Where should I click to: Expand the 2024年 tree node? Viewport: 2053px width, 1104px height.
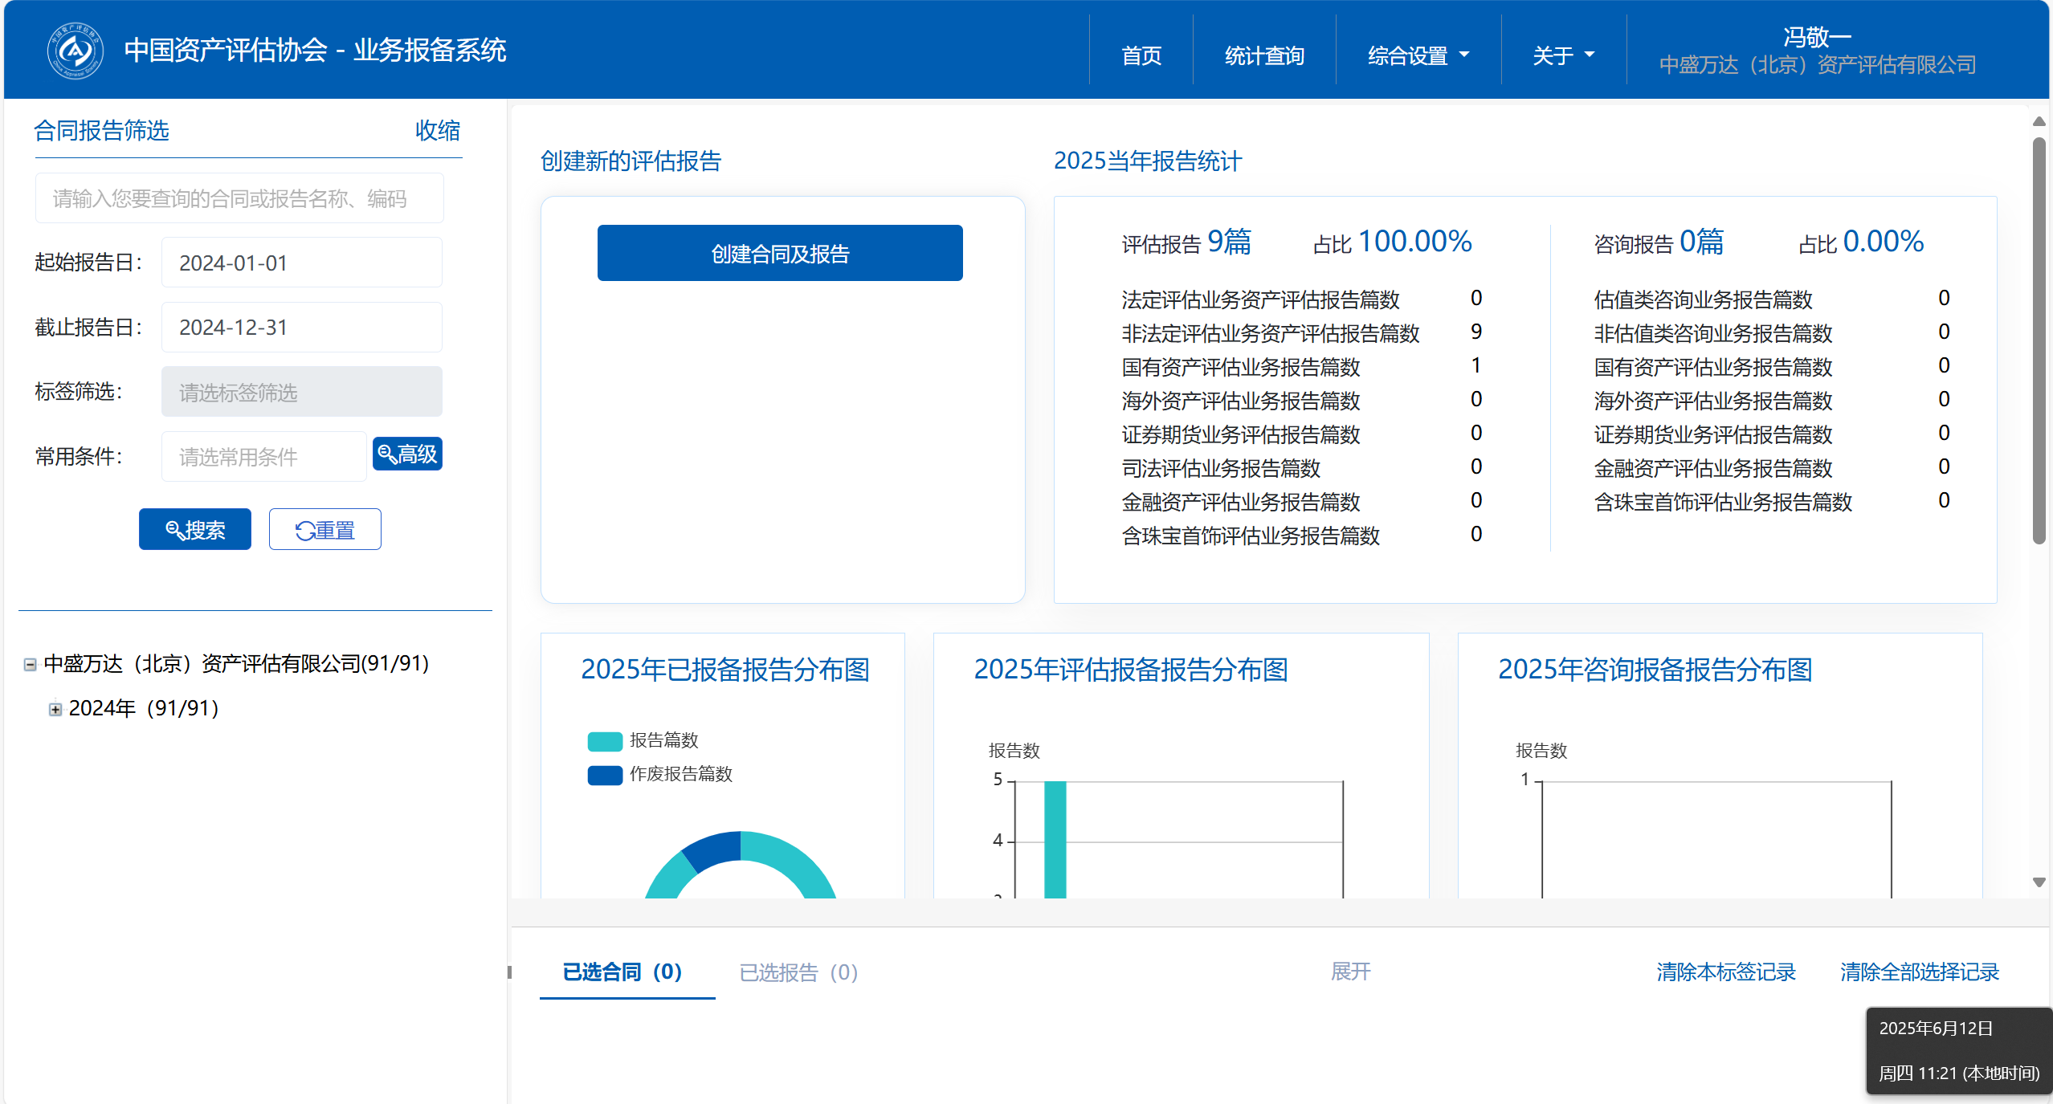click(x=55, y=709)
